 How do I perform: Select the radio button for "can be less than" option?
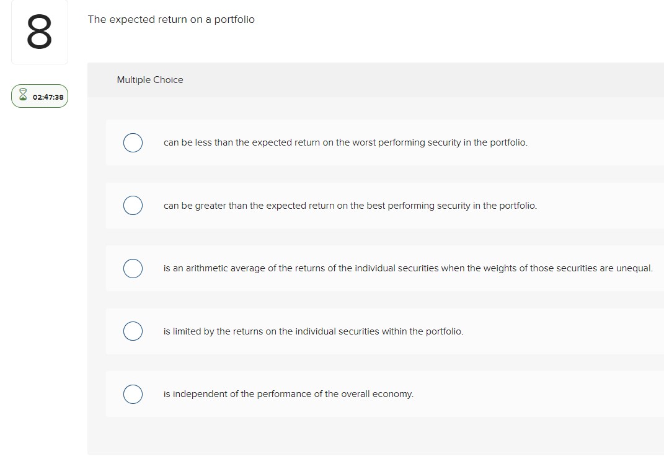133,142
